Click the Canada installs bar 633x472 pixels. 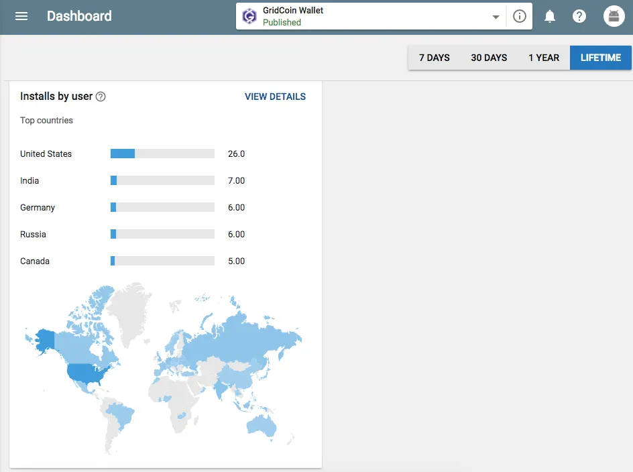tap(162, 261)
